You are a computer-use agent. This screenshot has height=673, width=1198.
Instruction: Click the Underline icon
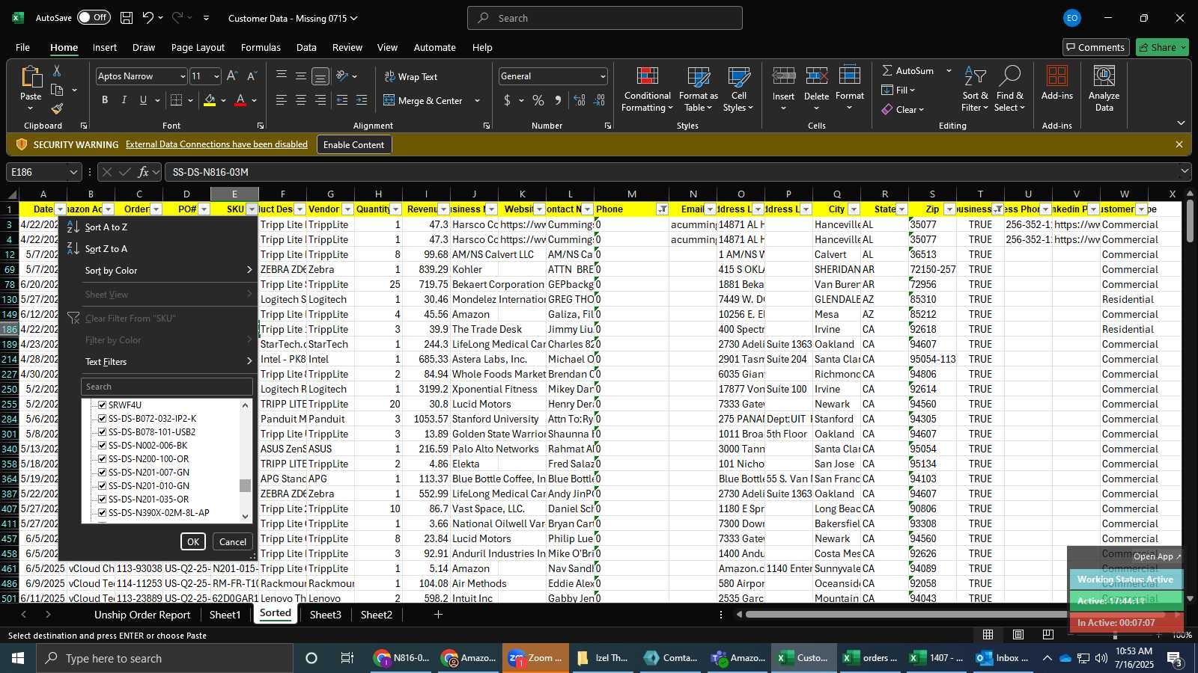143,100
